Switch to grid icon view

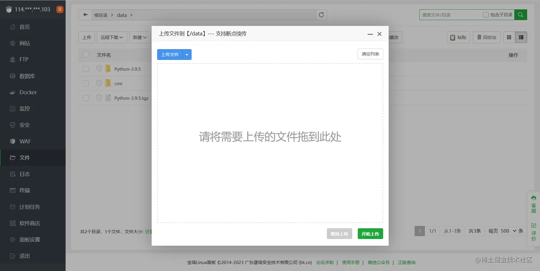coord(509,37)
